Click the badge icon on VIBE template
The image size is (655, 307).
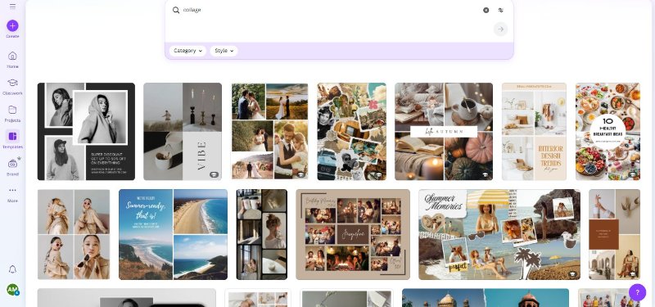click(214, 174)
